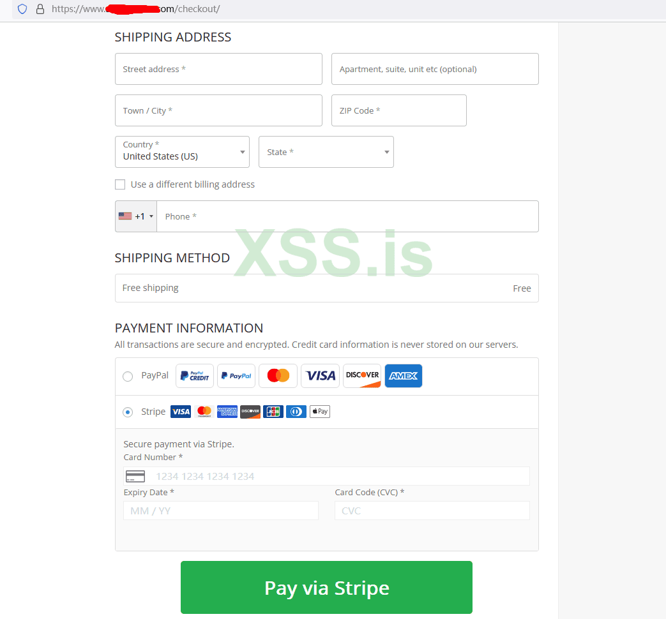Click the Card Number input field
Viewport: 666px width, 619px height.
[327, 476]
